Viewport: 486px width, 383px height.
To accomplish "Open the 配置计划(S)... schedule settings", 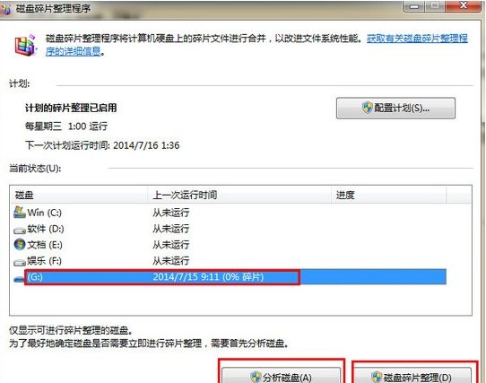I will 395,109.
